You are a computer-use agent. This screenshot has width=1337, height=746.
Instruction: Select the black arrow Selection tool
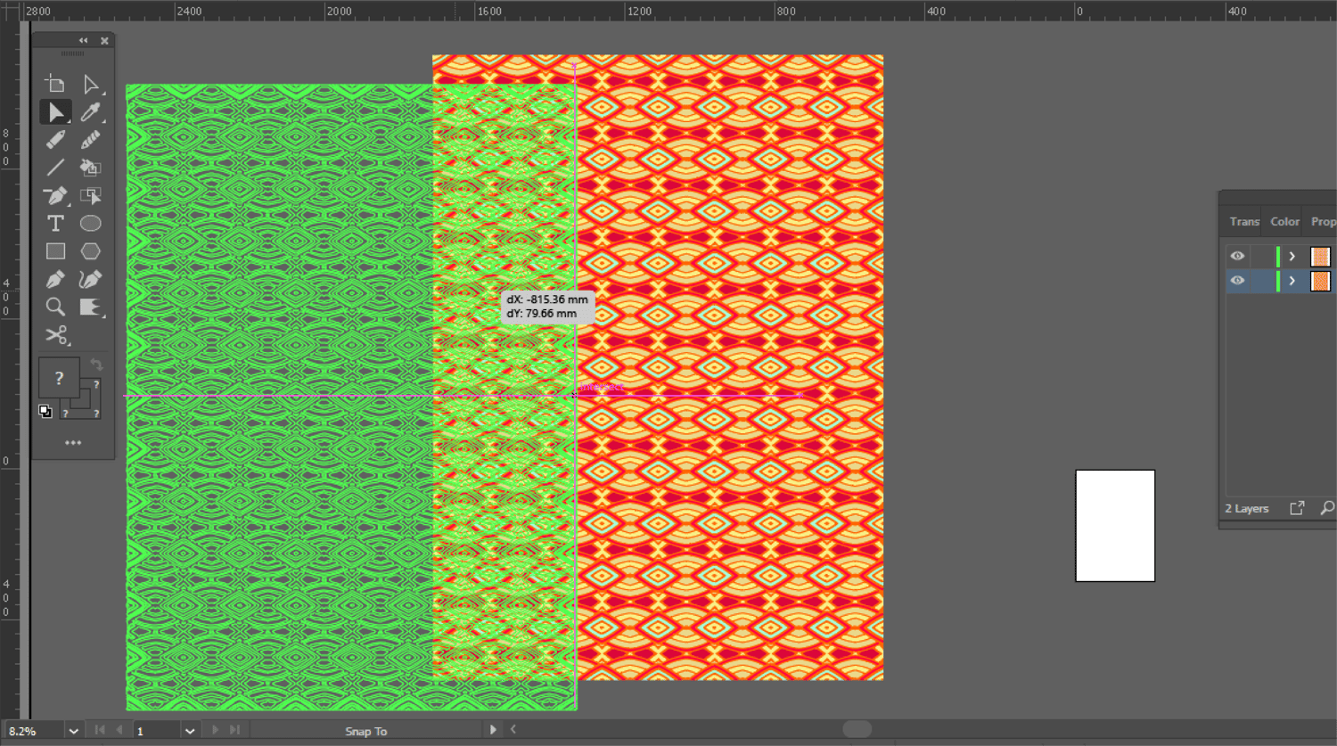tap(55, 111)
